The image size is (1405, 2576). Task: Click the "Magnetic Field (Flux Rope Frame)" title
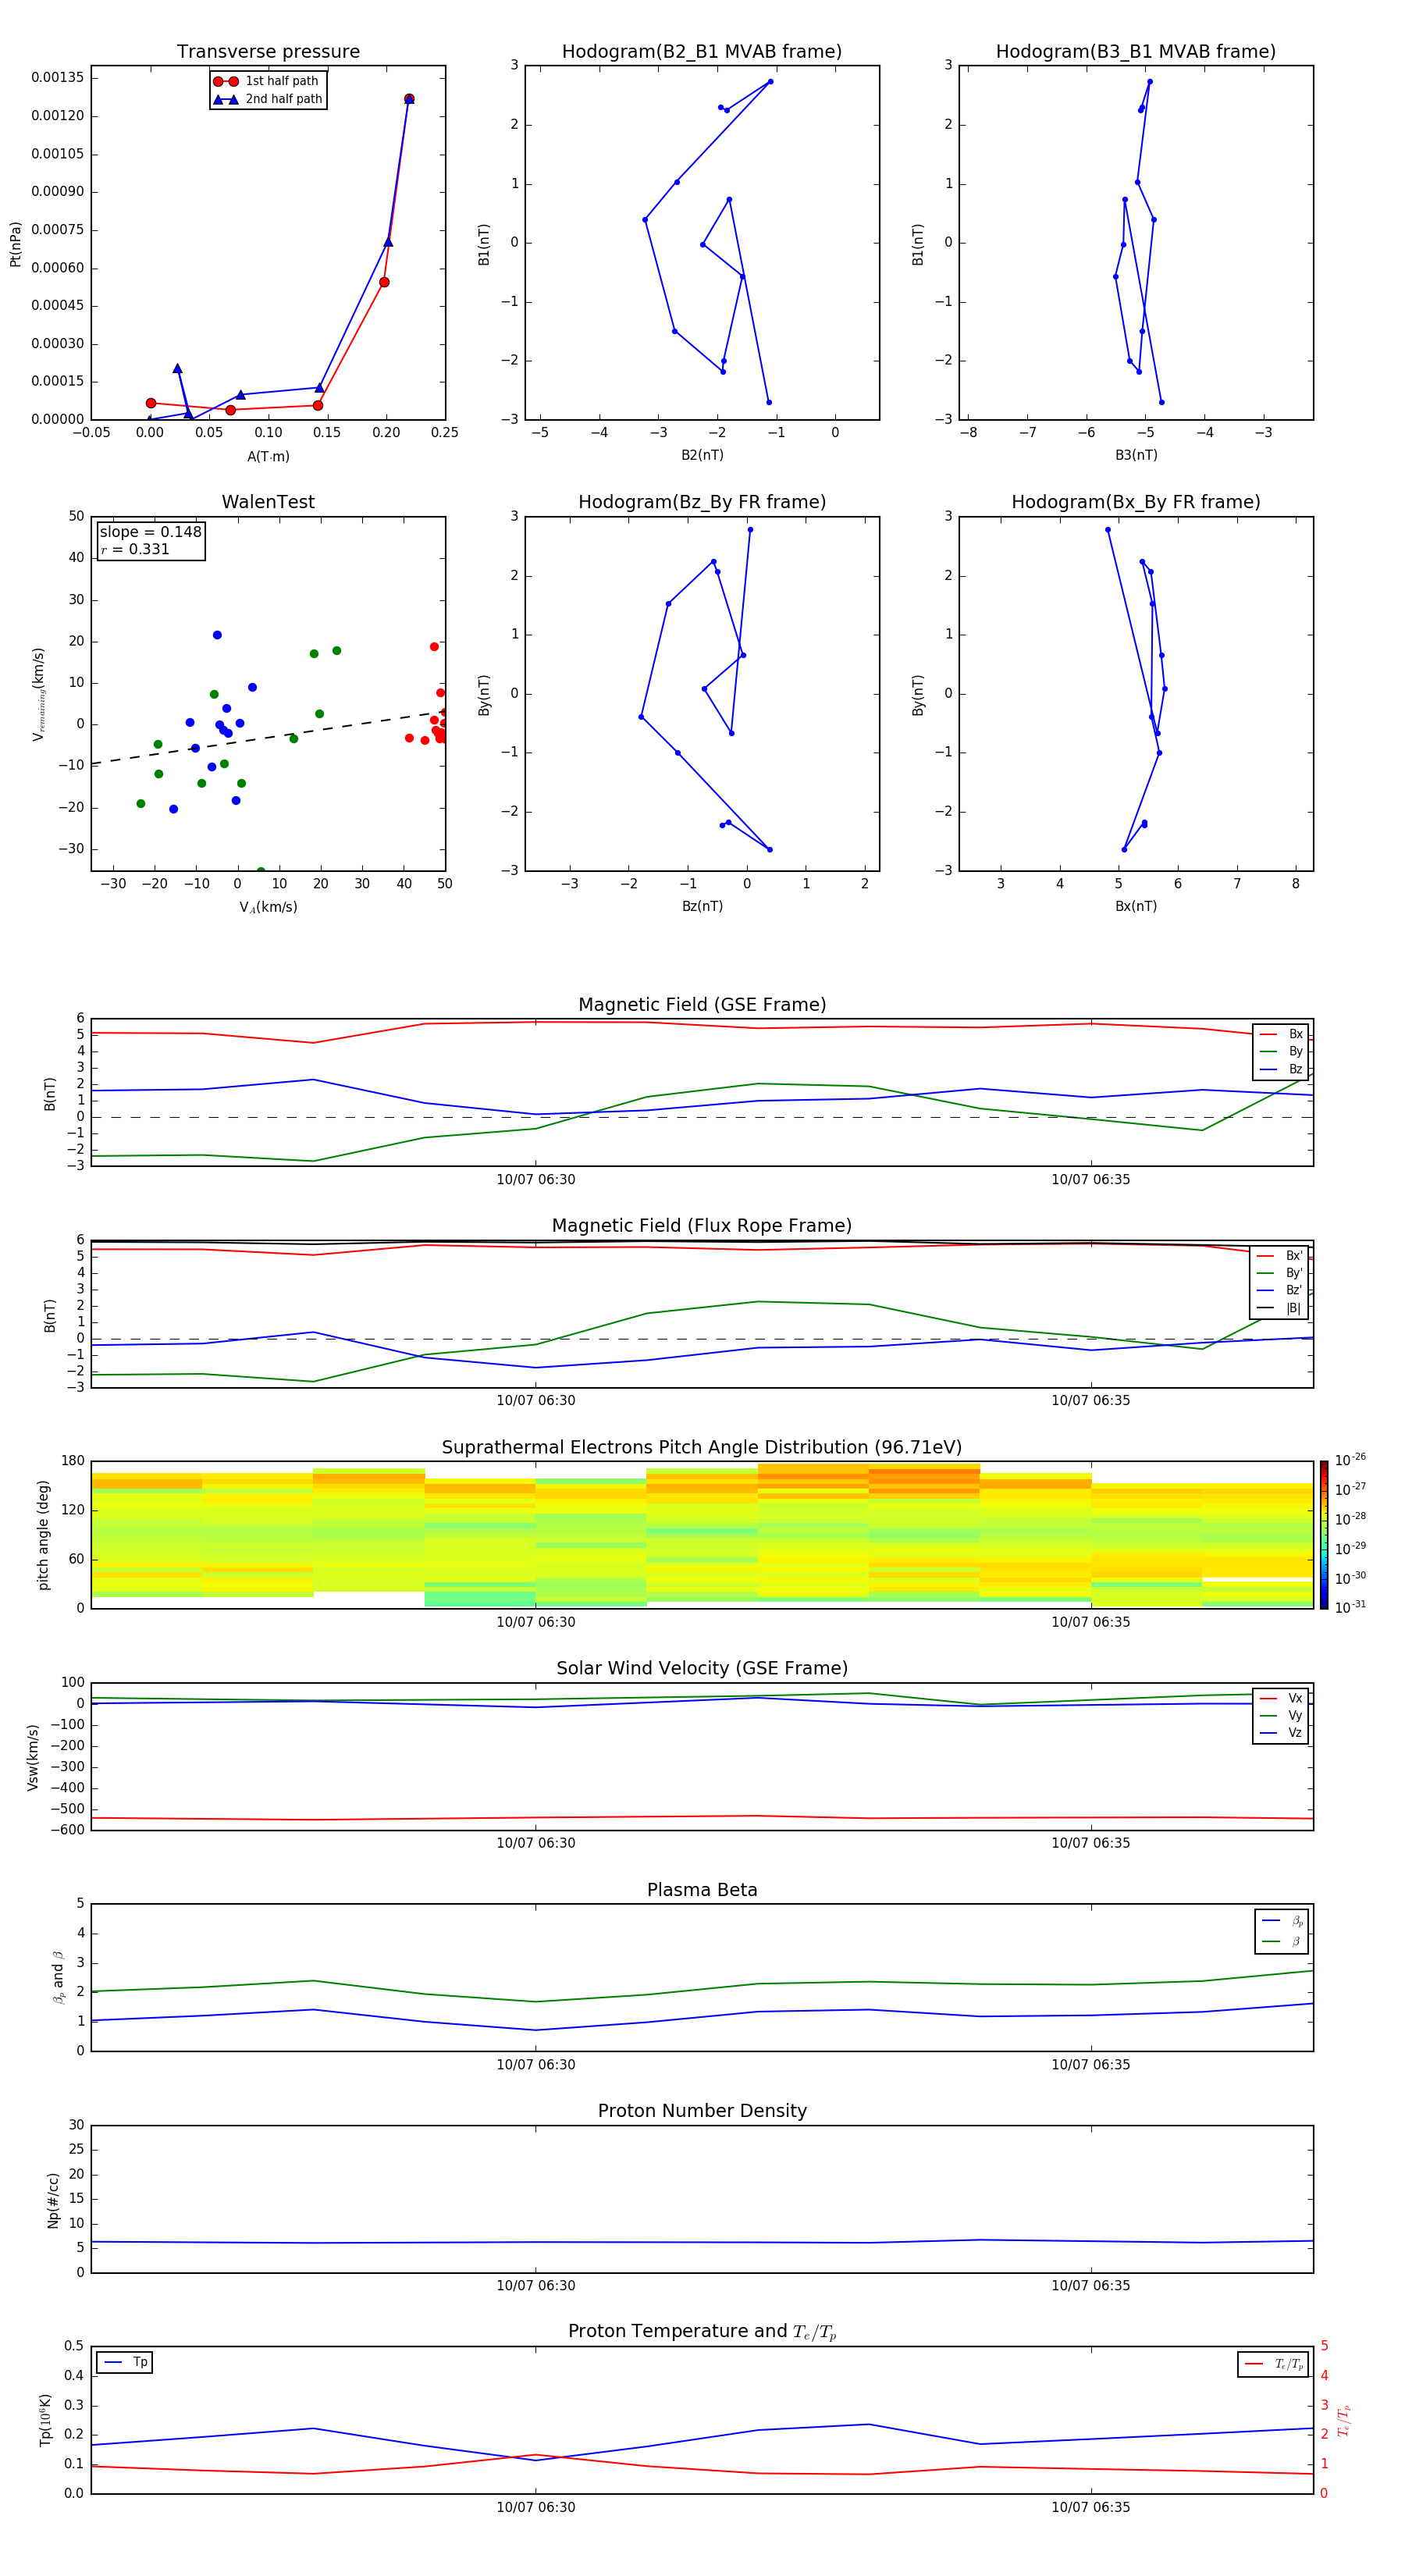(x=702, y=1226)
